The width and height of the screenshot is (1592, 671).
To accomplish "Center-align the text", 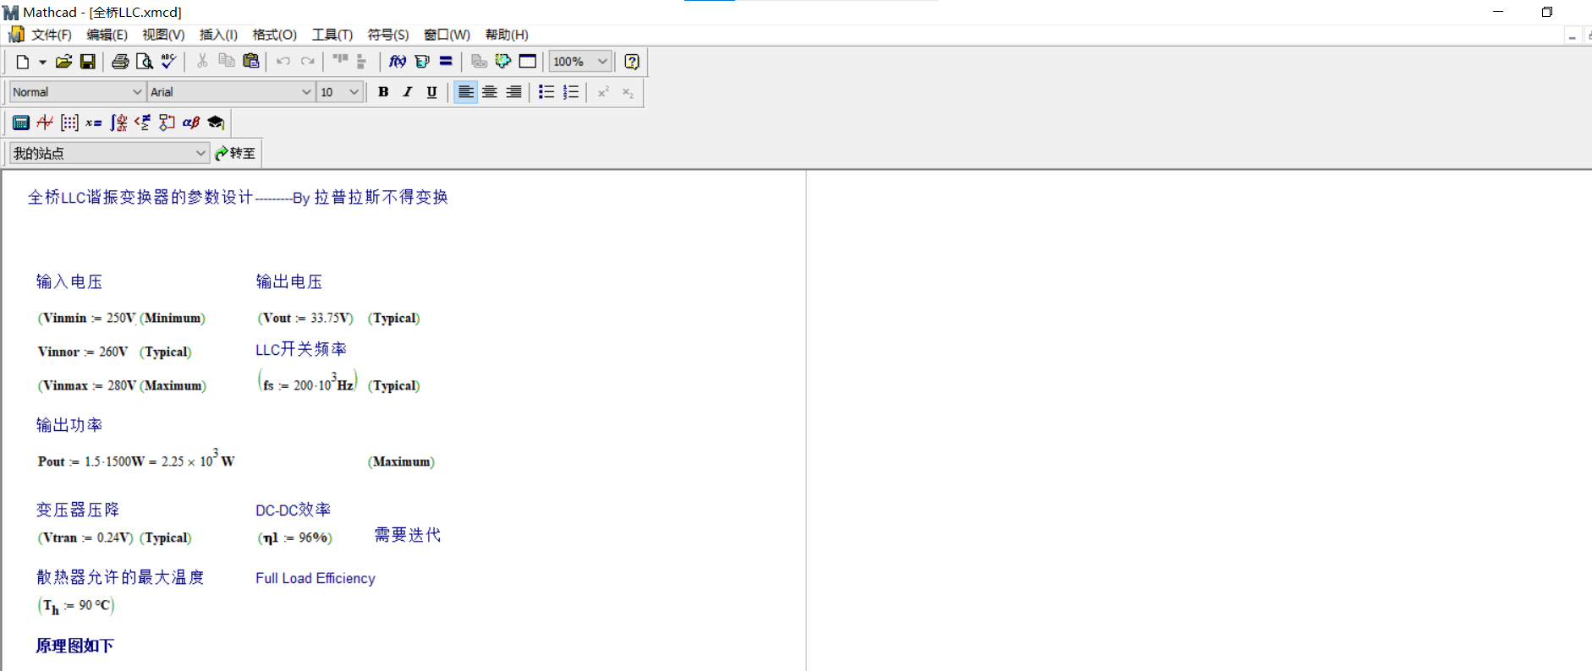I will click(490, 92).
